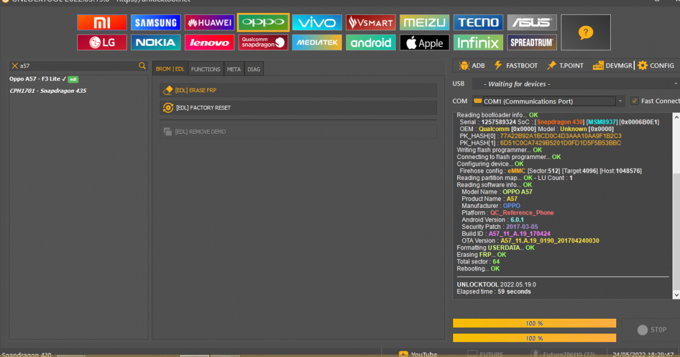Switch to the META tab
The width and height of the screenshot is (680, 357).
click(x=234, y=69)
